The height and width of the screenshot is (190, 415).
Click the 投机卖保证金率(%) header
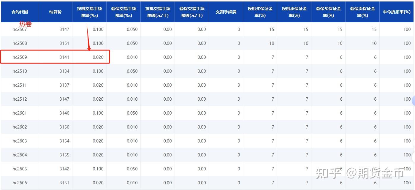(x=294, y=12)
